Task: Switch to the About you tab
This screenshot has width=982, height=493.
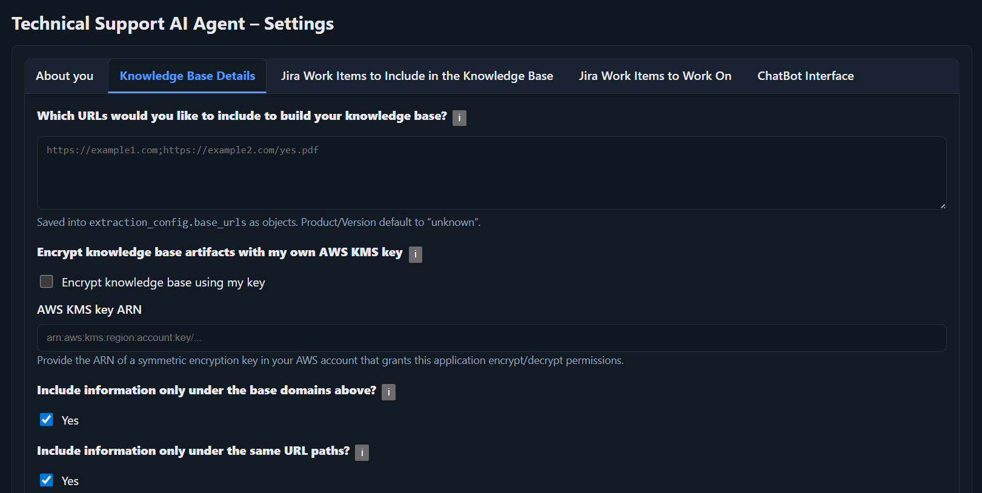Action: pyautogui.click(x=65, y=76)
